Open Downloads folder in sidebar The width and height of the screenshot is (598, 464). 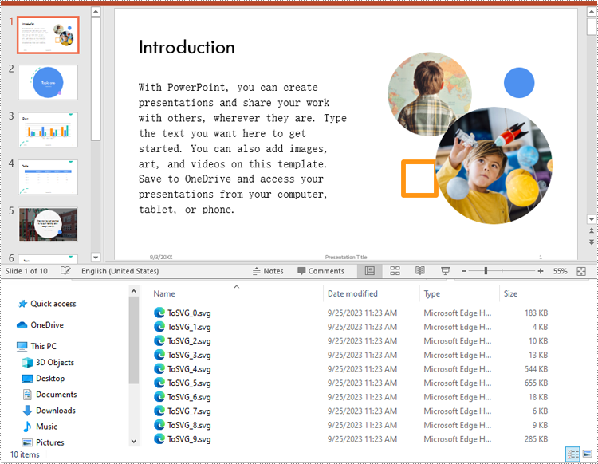click(49, 411)
